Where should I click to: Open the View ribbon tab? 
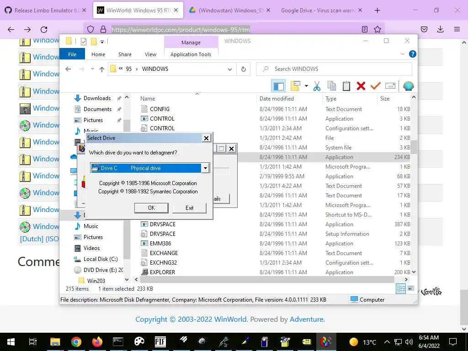[x=150, y=54]
